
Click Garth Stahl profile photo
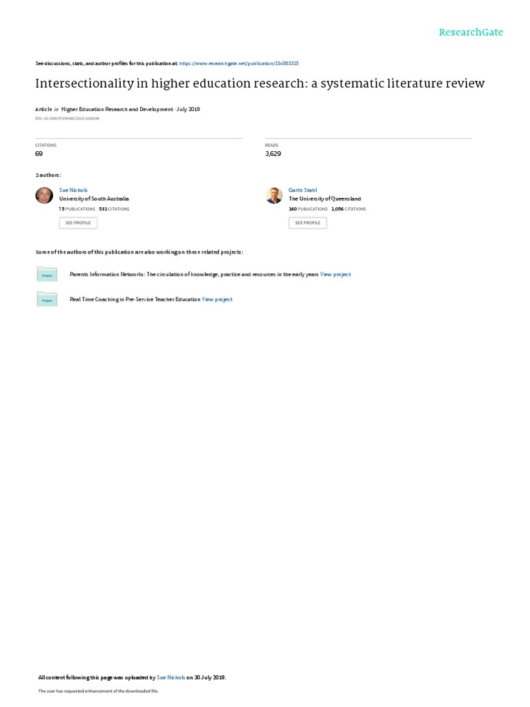pos(274,195)
